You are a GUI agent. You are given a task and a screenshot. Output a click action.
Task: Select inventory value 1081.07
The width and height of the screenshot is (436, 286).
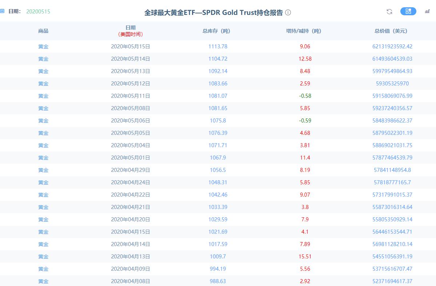click(218, 96)
